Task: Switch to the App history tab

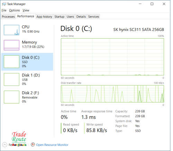Action: (44, 17)
